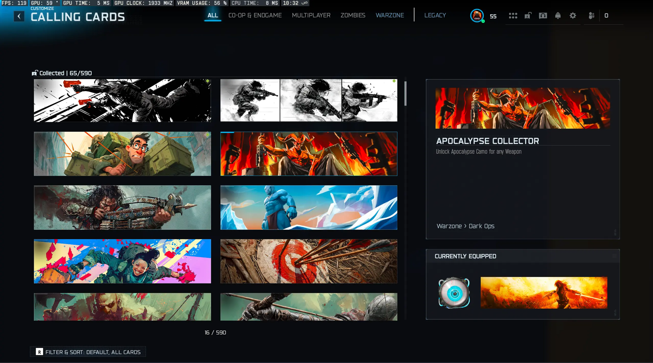653x363 pixels.
Task: Select the black-and-white diving soldier card
Action: 123,100
